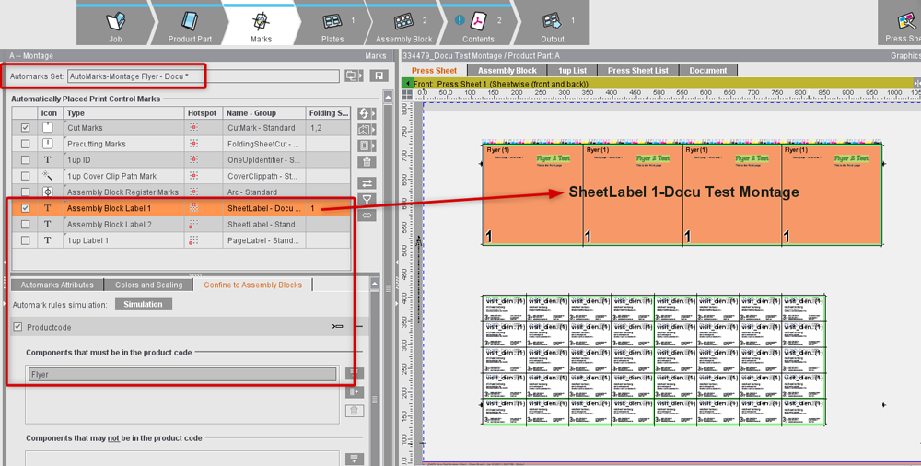Open the Output workflow step
The width and height of the screenshot is (921, 466).
553,25
